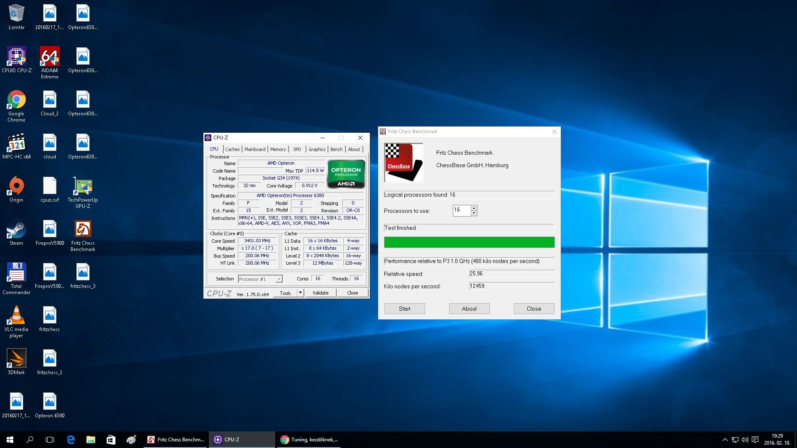
Task: Launch the Steam desktop shortcut
Action: coord(17,232)
